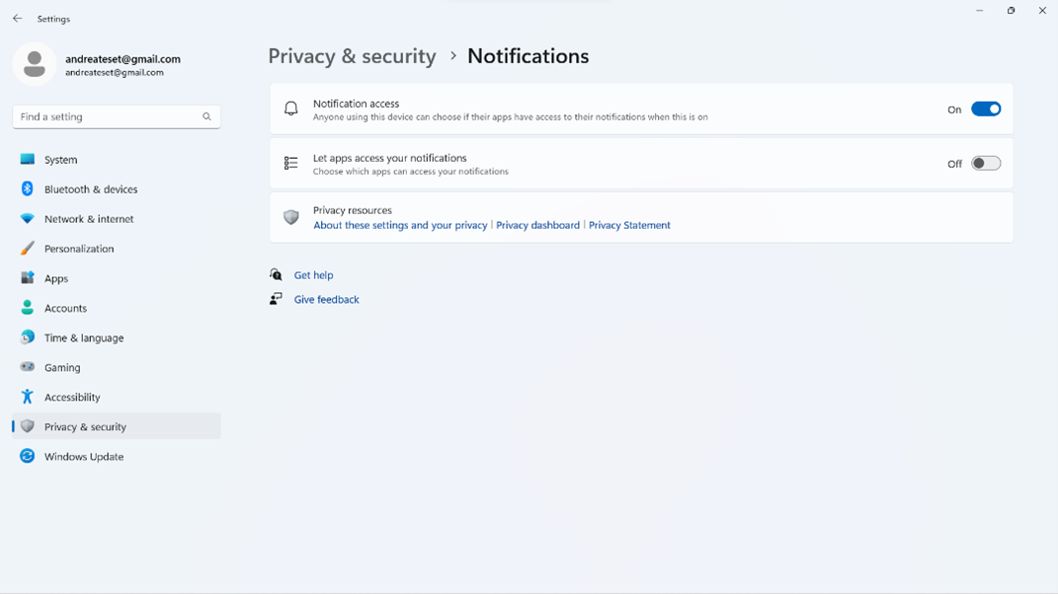The image size is (1058, 594).
Task: Click About these settings and your privacy
Action: 400,225
